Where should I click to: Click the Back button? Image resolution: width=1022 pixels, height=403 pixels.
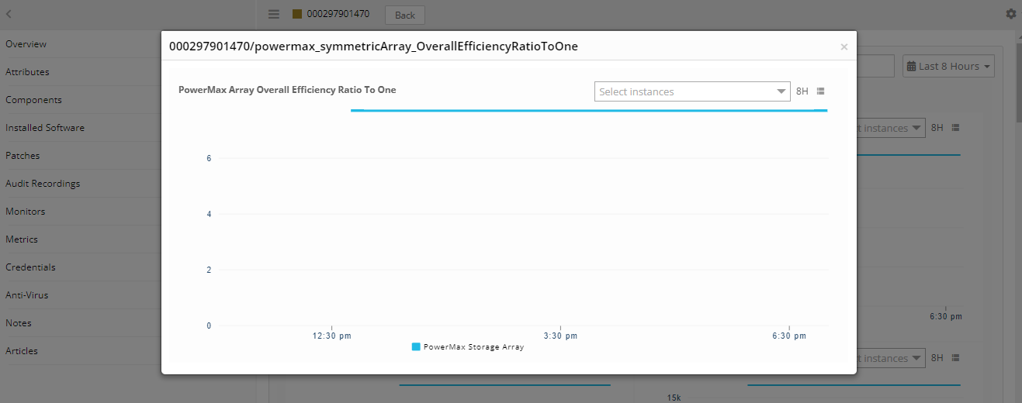(x=405, y=15)
